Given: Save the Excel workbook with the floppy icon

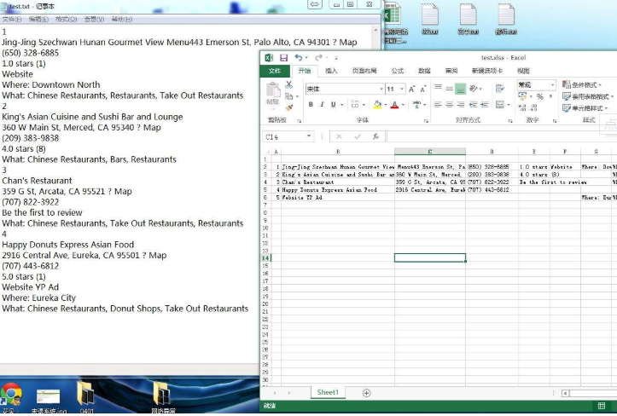Looking at the screenshot, I should pos(283,58).
